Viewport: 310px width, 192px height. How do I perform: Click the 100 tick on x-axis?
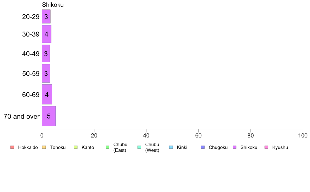pos(303,135)
